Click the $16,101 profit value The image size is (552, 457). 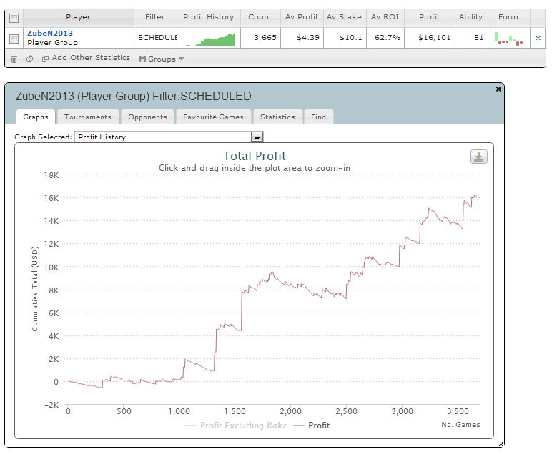pyautogui.click(x=435, y=38)
